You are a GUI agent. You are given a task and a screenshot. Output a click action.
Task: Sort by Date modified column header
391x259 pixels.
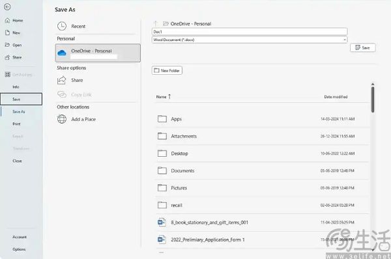click(x=336, y=96)
